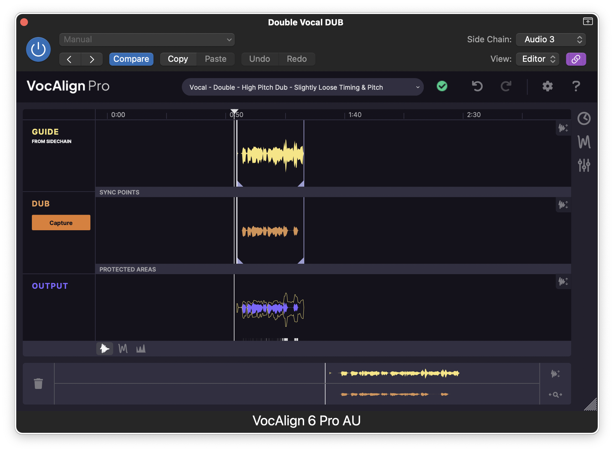Switch to the pitch display tab
614x452 pixels.
[x=123, y=349]
